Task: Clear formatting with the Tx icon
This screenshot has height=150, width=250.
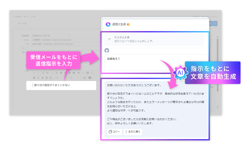Action: click(x=50, y=77)
